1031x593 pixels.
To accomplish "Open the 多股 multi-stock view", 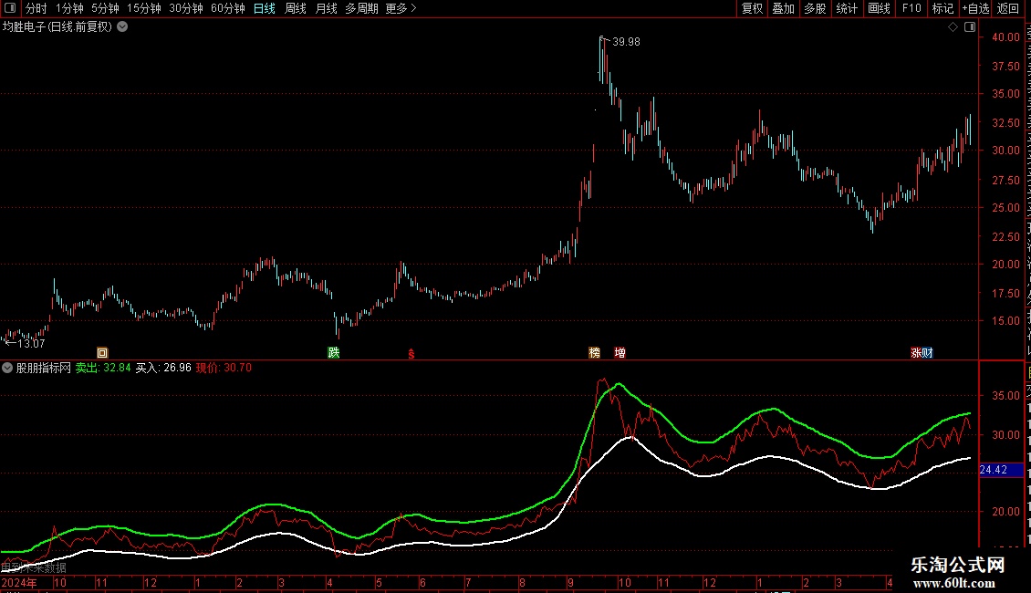I will click(815, 8).
